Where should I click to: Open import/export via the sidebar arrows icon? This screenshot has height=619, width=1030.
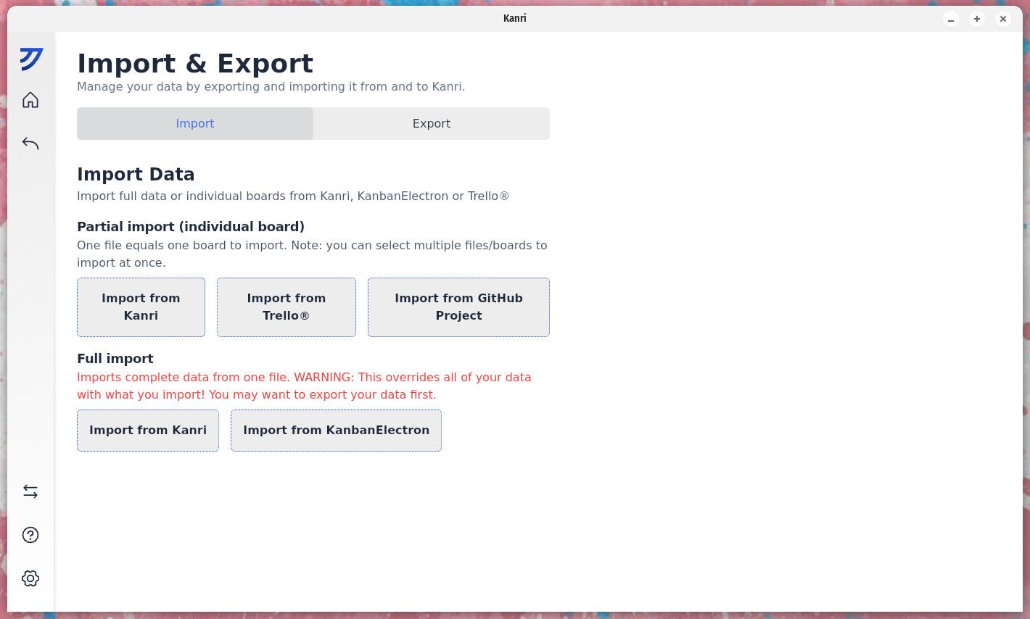(x=30, y=491)
